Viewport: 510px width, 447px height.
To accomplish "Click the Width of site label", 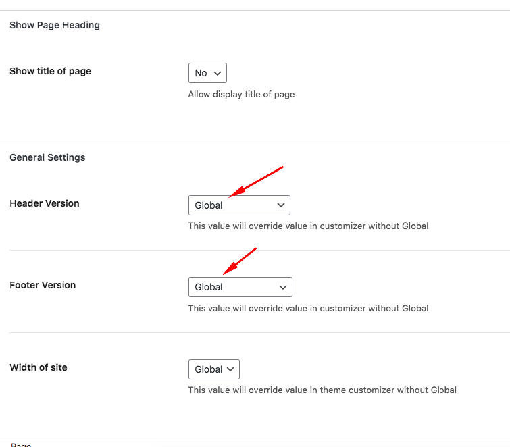I will 39,367.
